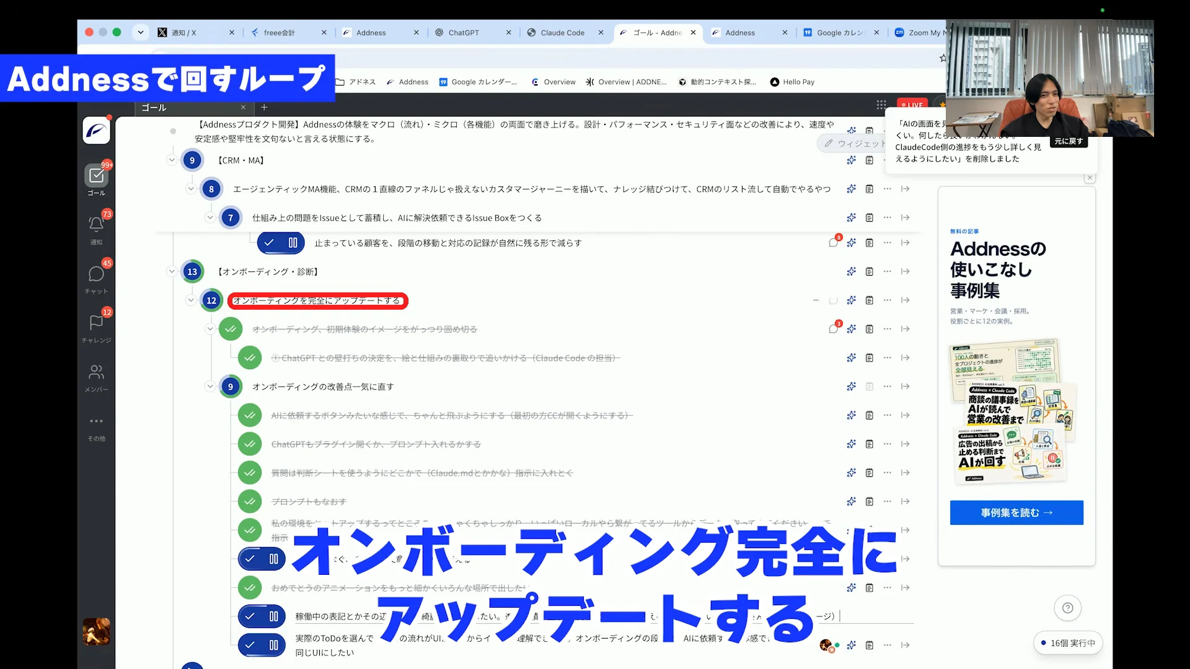Uncheck ChatGPTもプラグイン開くか completed checkbox

[250, 444]
